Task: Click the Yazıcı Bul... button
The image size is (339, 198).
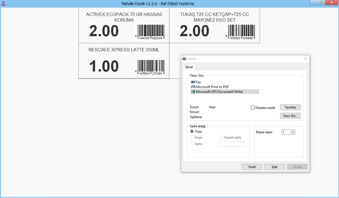Action: pos(290,116)
